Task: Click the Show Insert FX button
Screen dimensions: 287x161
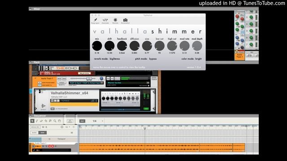Action: pos(39,85)
